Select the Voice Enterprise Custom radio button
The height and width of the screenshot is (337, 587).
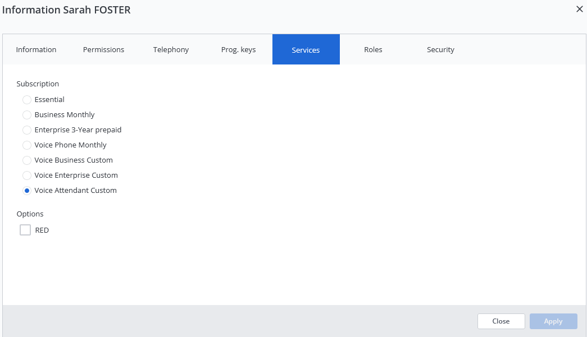coord(27,176)
